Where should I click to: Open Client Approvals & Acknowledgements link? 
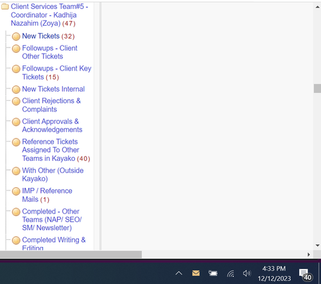click(52, 126)
